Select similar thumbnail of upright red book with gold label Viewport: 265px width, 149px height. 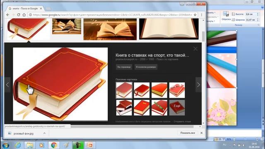click(x=142, y=108)
